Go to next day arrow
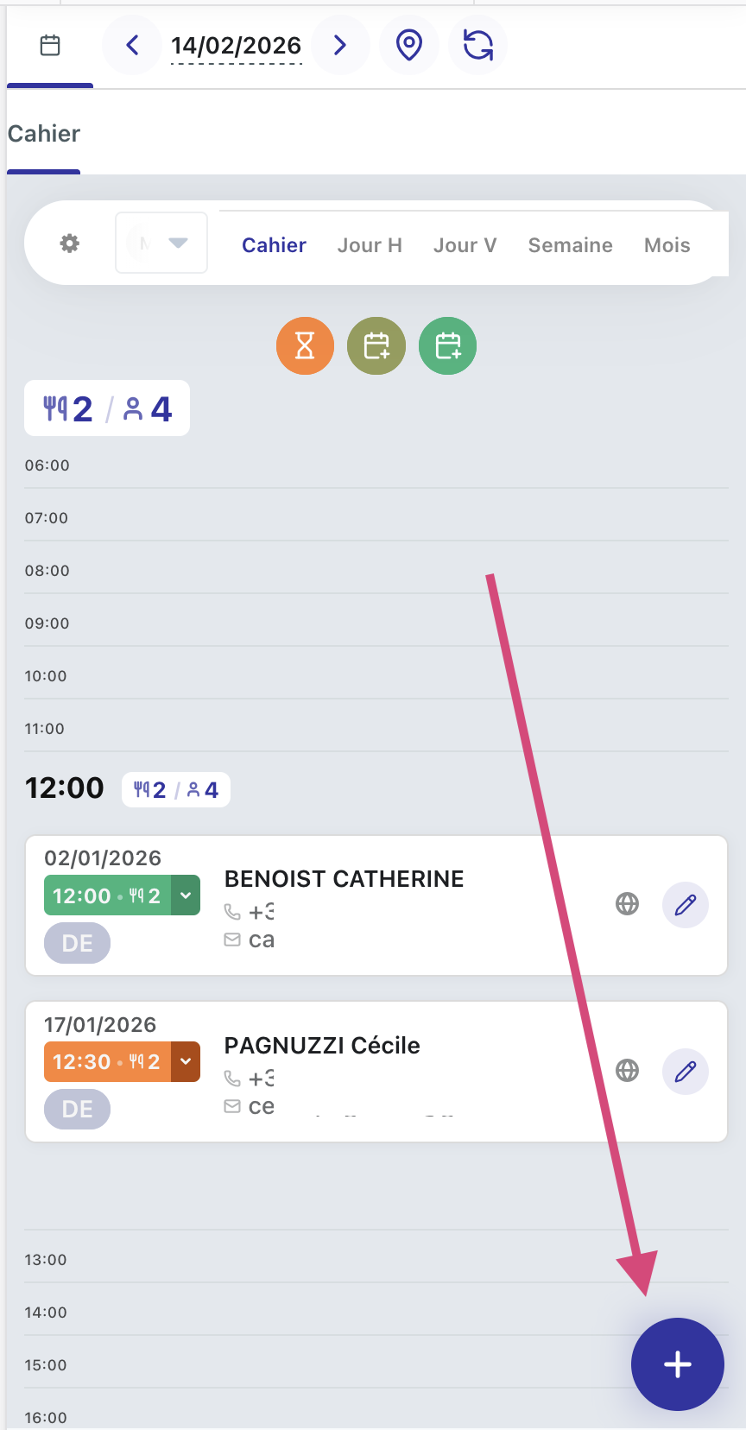This screenshot has width=746, height=1430. click(x=340, y=45)
